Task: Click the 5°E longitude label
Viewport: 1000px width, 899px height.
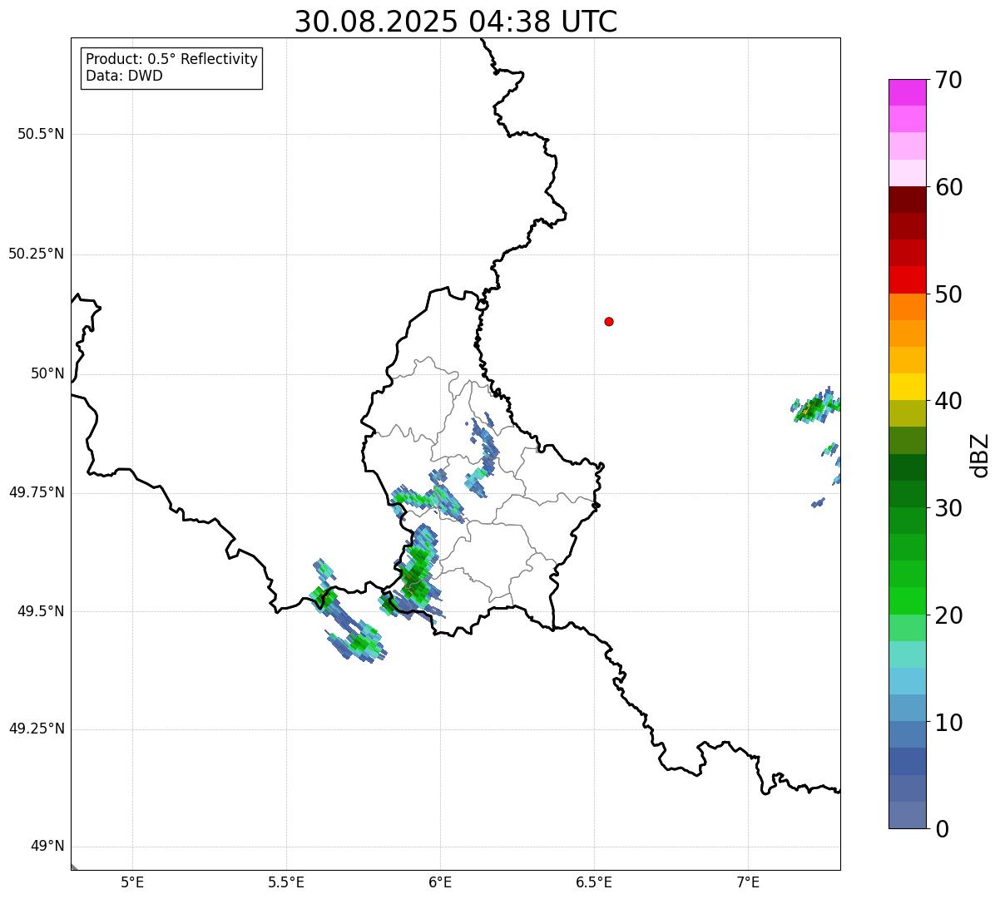Action: coord(133,882)
